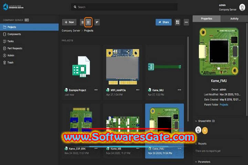This screenshot has height=165, width=248.
Task: Select the Kame_EXP_BRK project thumbnail
Action: pos(81,120)
